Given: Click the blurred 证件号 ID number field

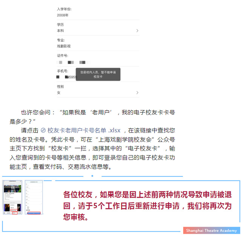Looking at the screenshot, I should tap(72, 62).
